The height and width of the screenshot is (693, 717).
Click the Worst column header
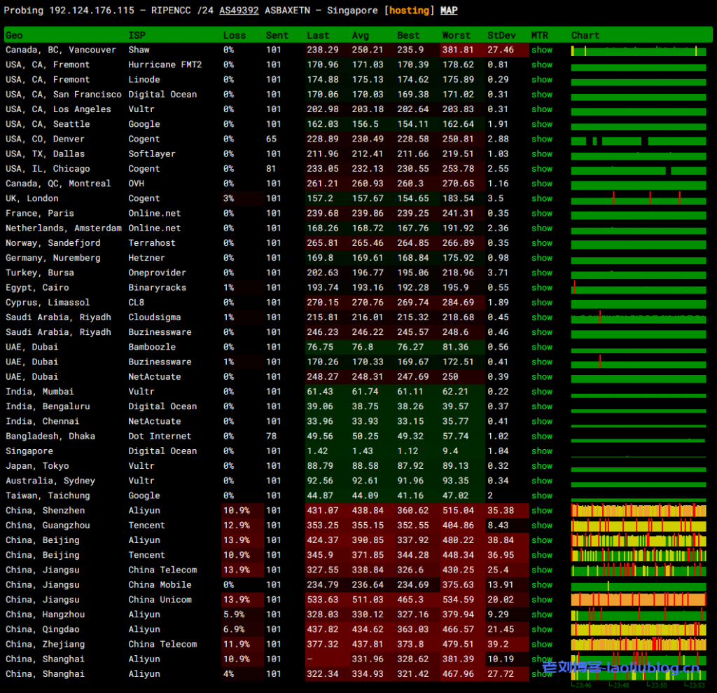pyautogui.click(x=457, y=35)
